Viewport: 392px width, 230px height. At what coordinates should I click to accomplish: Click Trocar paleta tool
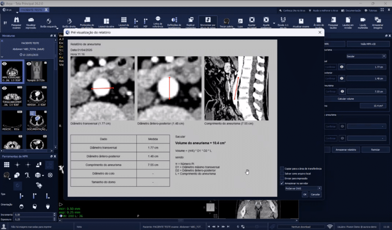(x=227, y=23)
